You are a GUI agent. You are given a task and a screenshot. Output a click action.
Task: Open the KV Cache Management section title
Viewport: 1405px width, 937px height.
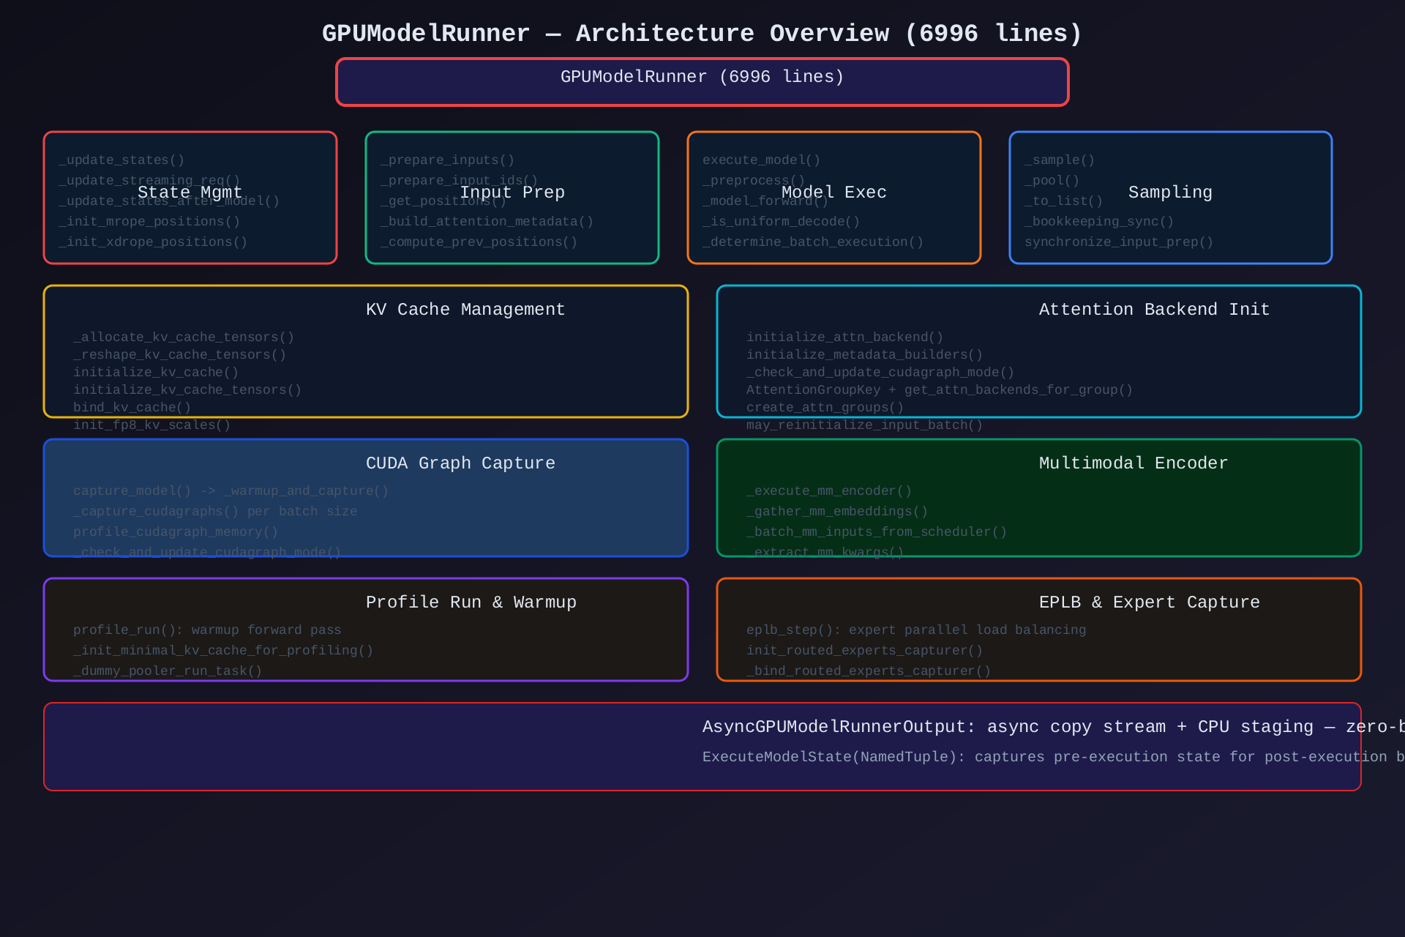465,310
